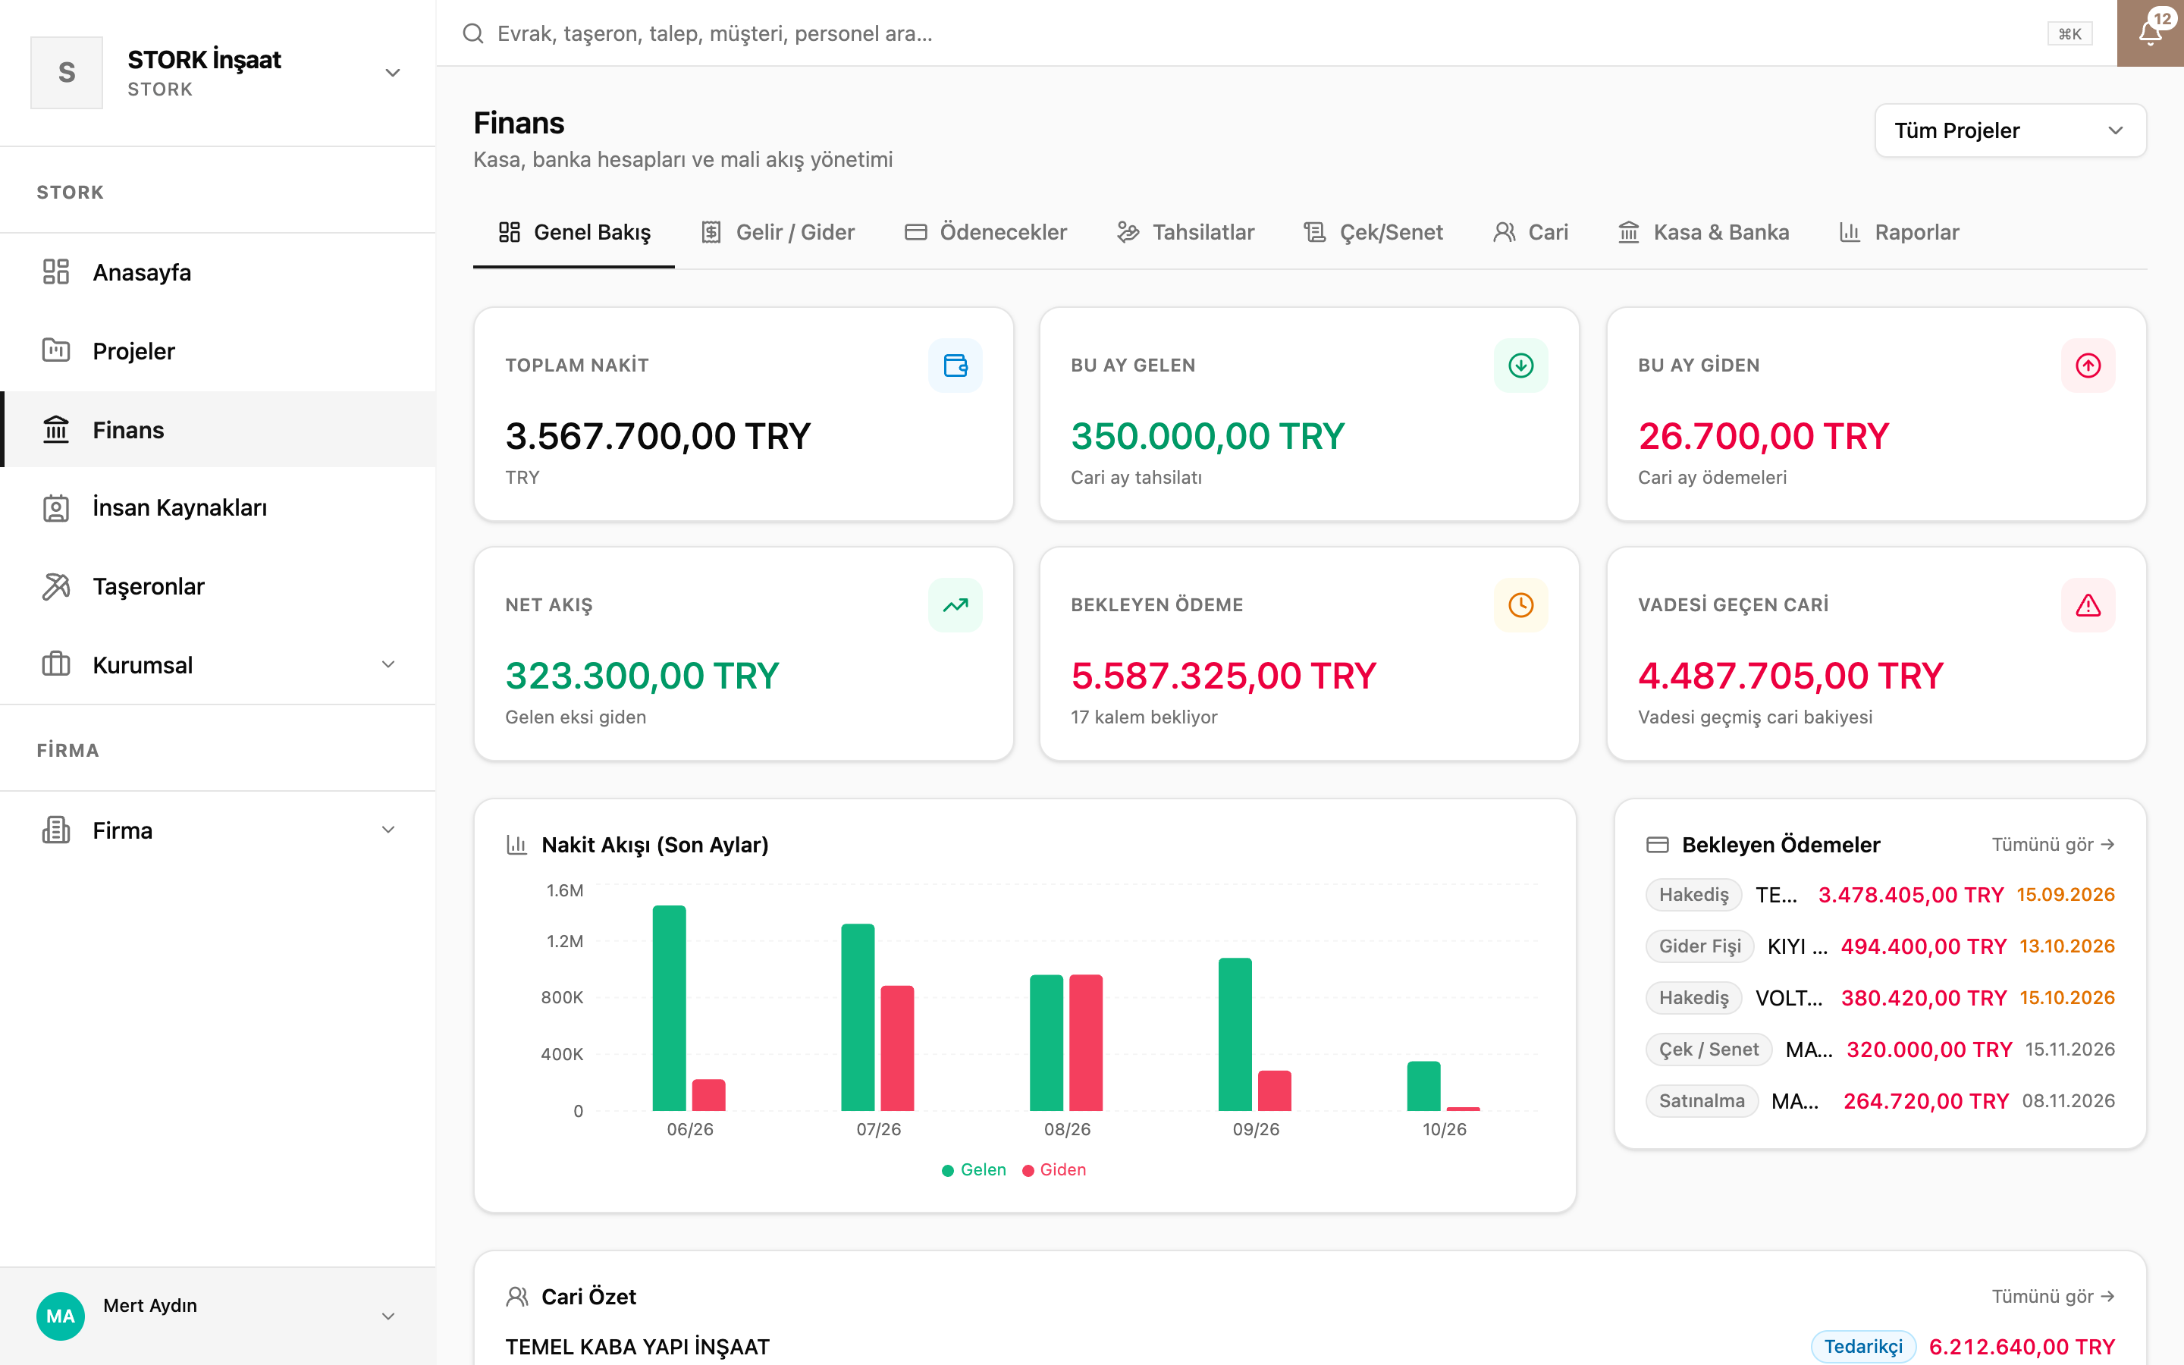
Task: Click the Net Akış trending-up icon
Action: pyautogui.click(x=955, y=605)
